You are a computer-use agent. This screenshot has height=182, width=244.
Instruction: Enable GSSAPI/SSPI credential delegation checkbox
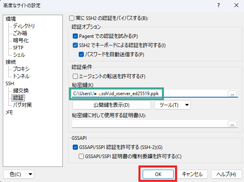coord(81,157)
